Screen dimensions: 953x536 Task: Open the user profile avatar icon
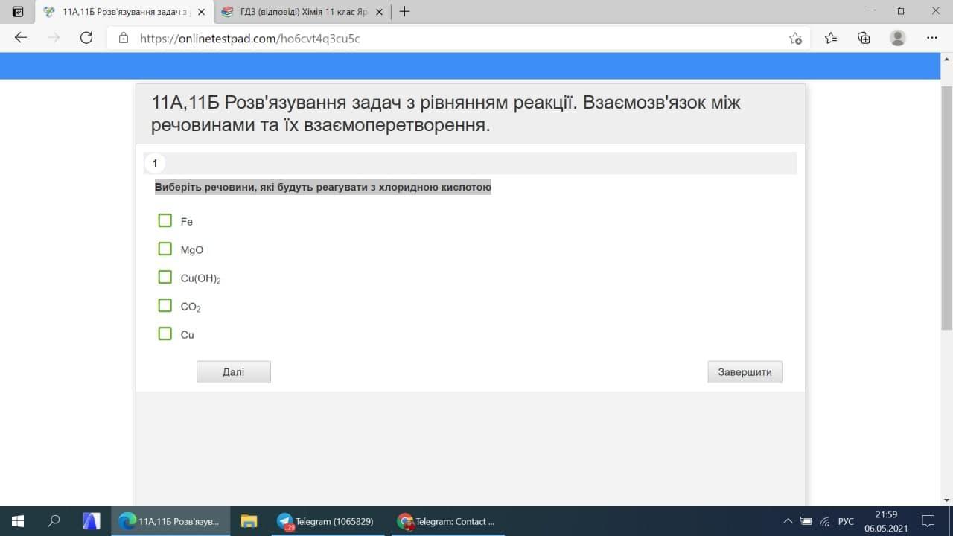pos(898,38)
